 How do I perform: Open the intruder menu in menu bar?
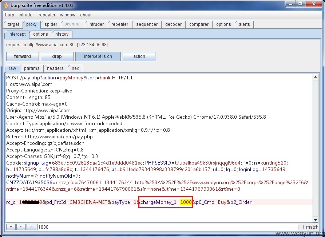coord(26,15)
